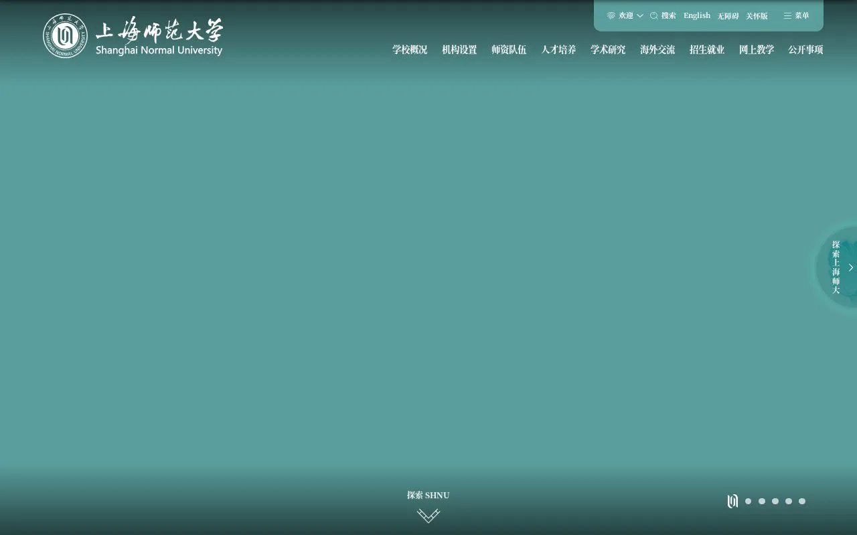
Task: Open the 人才培养 menu
Action: tap(558, 49)
